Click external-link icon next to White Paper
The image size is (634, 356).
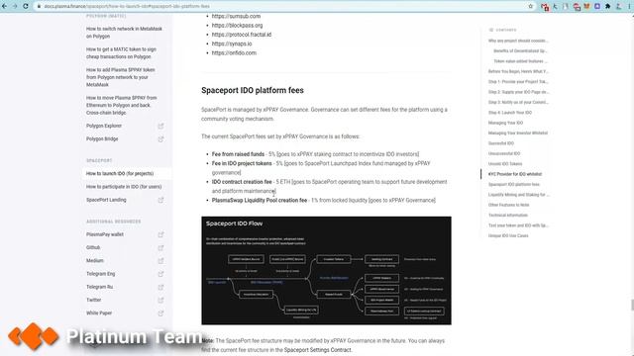tap(160, 313)
